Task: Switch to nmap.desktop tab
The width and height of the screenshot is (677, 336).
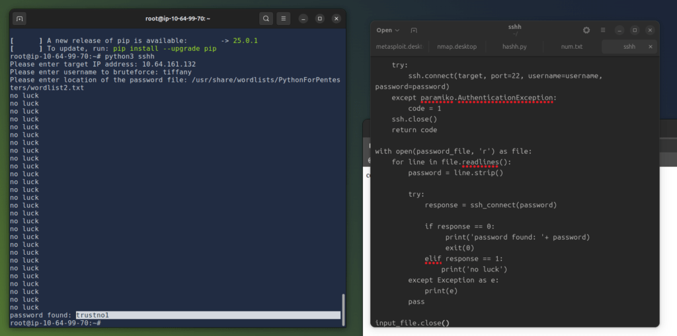Action: click(457, 47)
